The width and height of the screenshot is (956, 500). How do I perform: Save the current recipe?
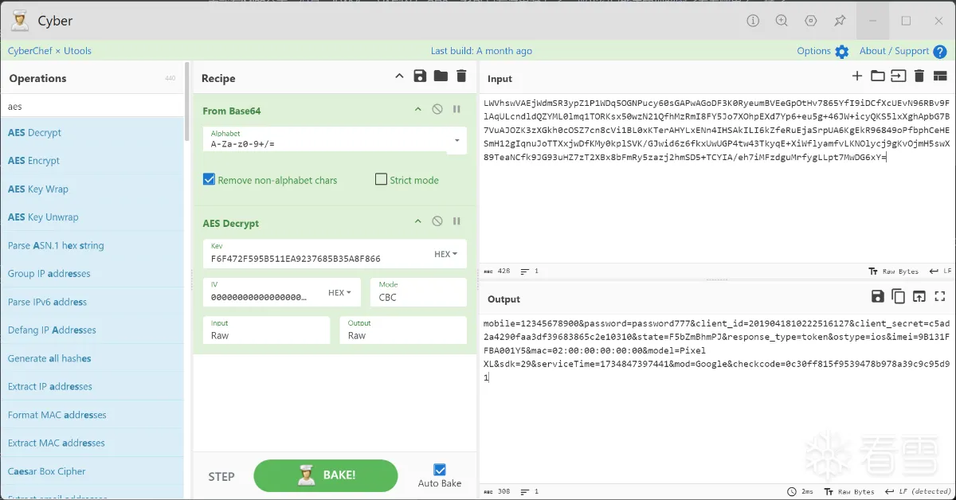click(x=420, y=76)
